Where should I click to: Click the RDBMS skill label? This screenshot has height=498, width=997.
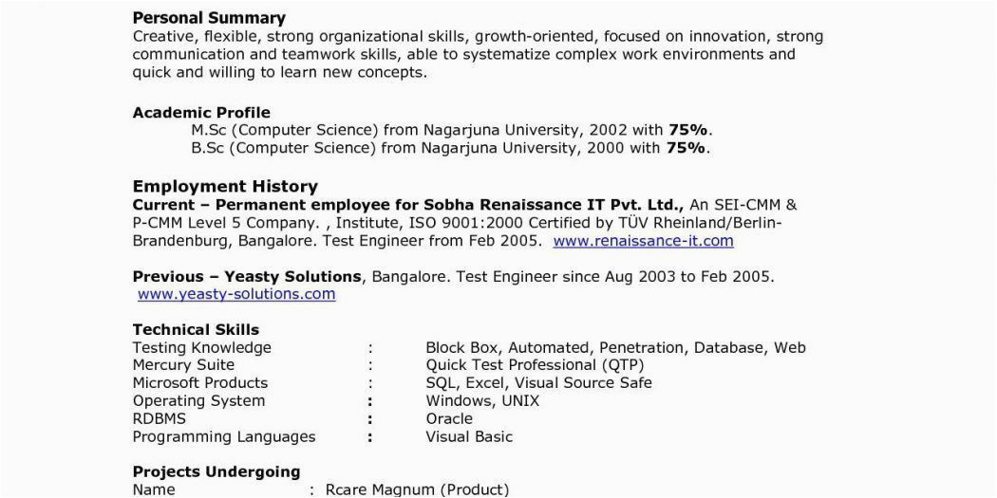pyautogui.click(x=160, y=418)
